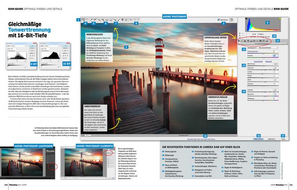Open the Lens Corrections tab icon
The width and height of the screenshot is (297, 190).
255,41
